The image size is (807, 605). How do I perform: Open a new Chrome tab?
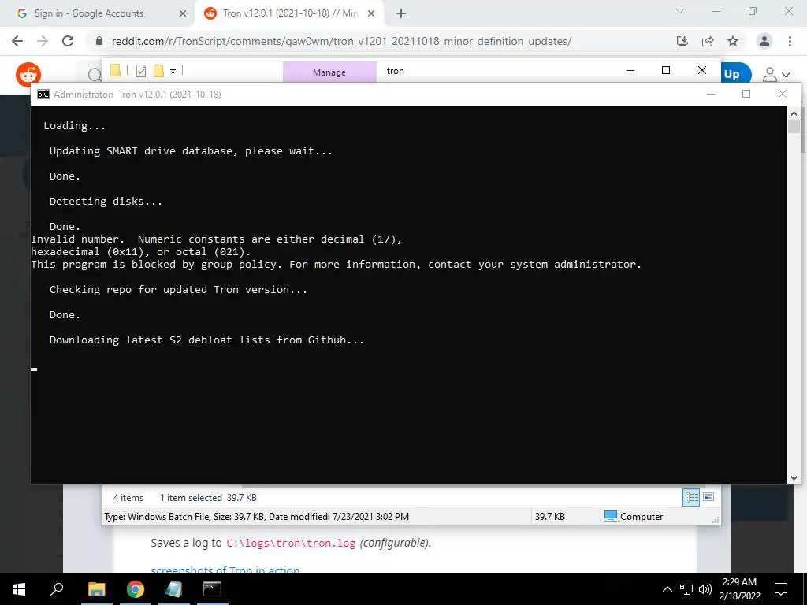click(x=401, y=13)
